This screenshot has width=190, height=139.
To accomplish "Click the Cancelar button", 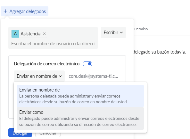I will tap(48, 133).
